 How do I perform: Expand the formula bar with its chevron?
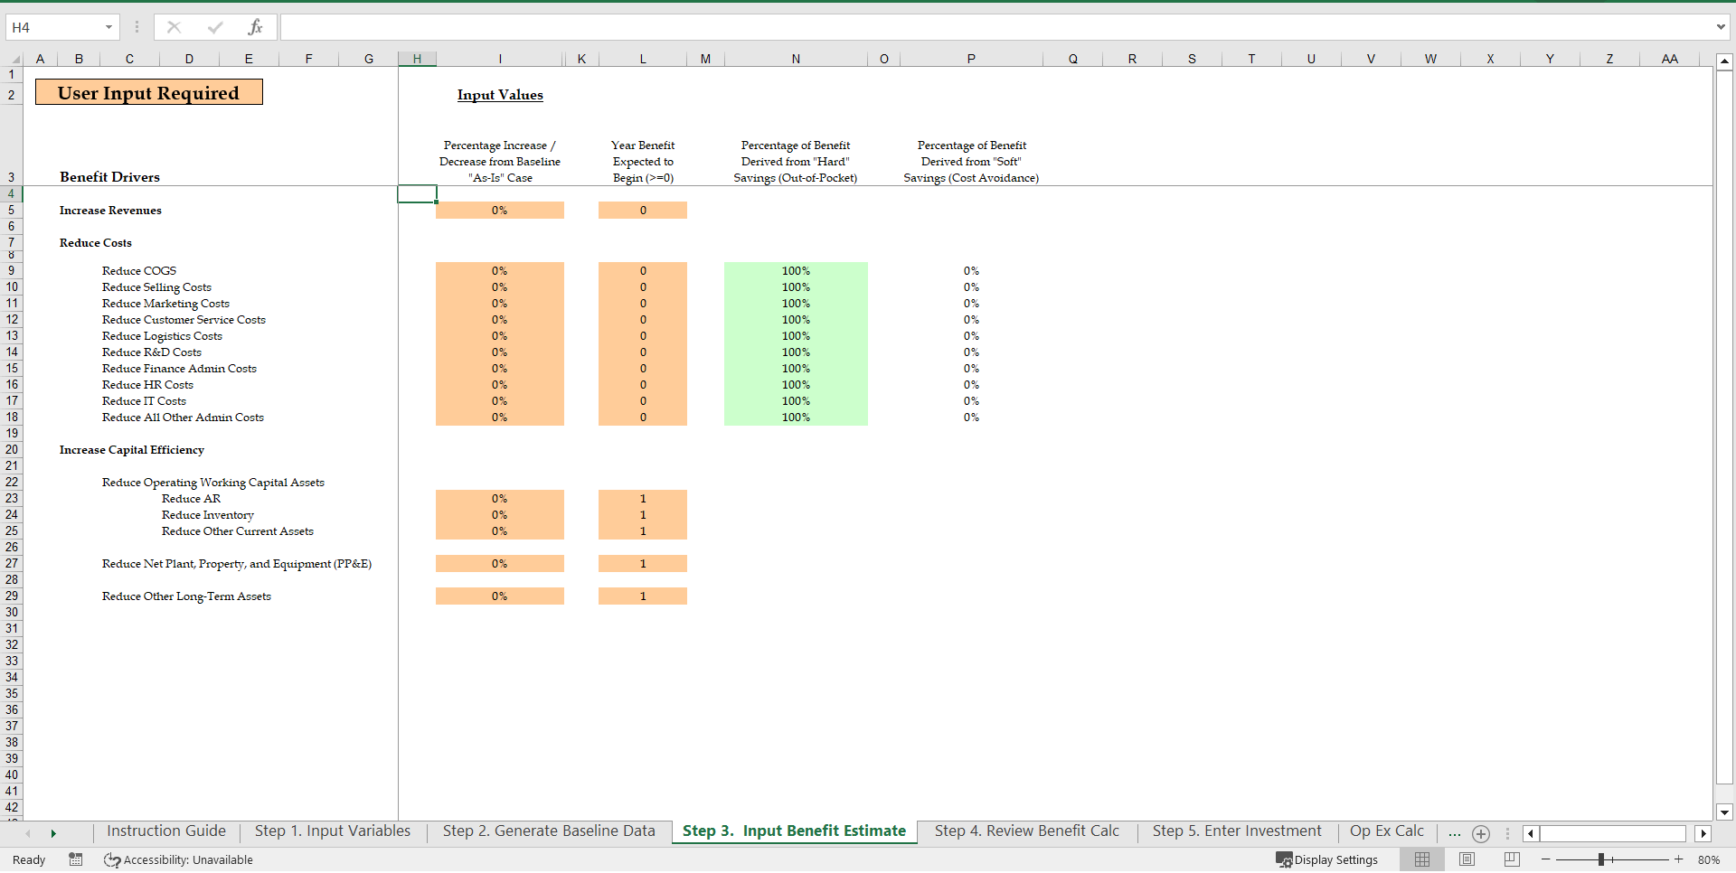coord(1722,27)
